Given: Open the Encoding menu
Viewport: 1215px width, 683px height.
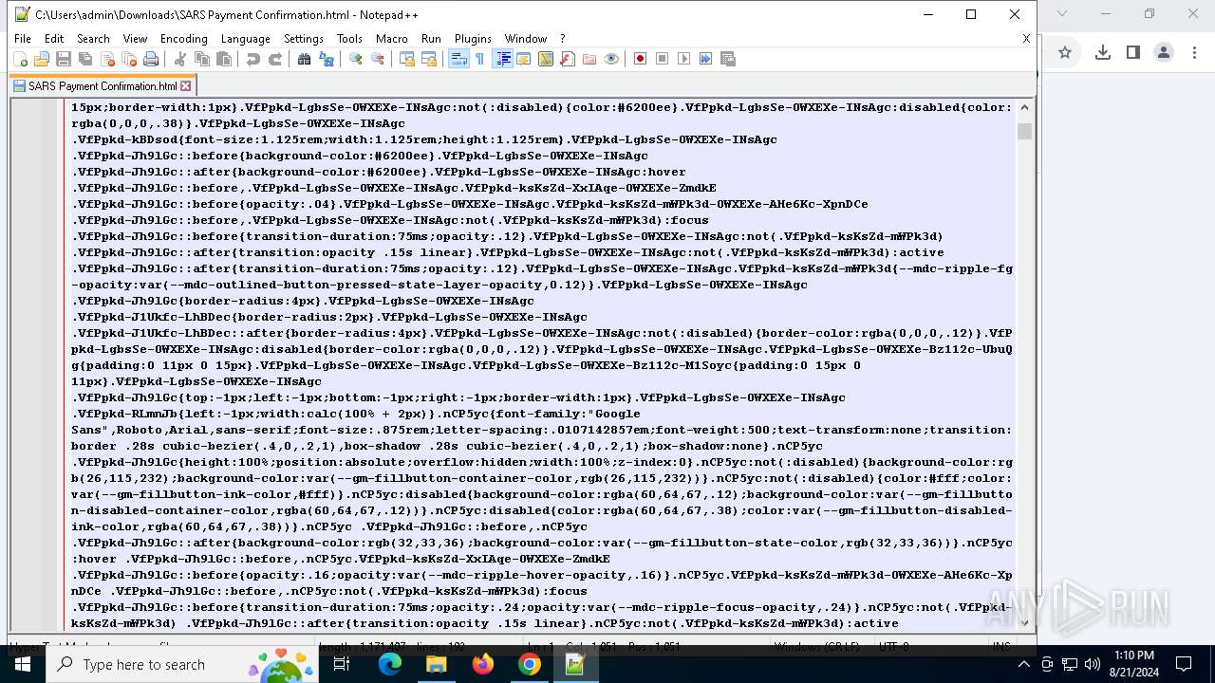Looking at the screenshot, I should (184, 39).
